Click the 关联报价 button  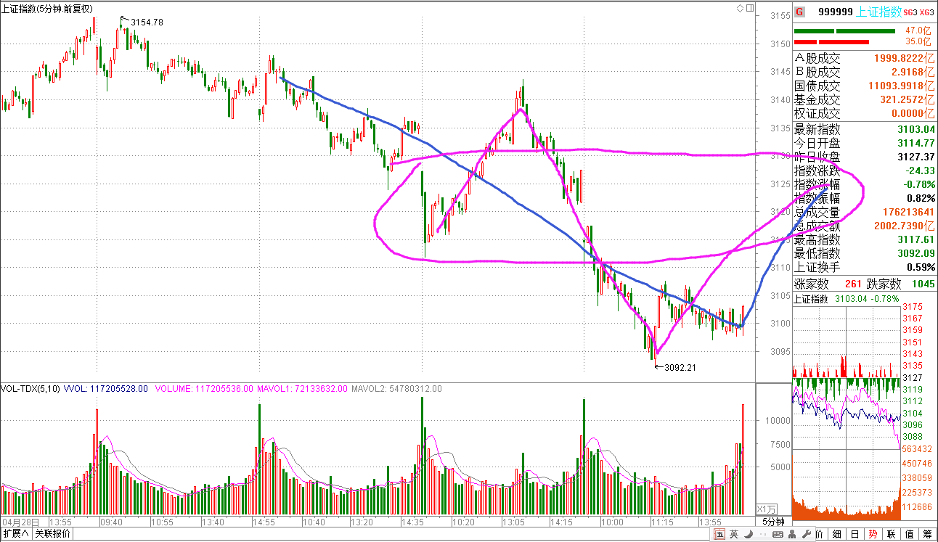53,534
